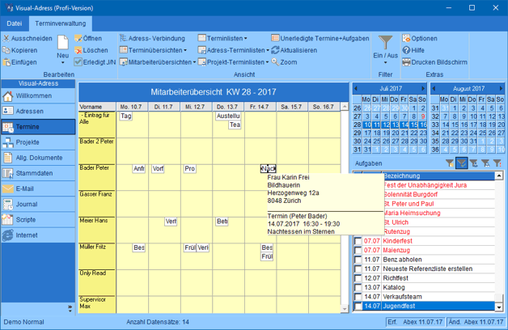
Task: Click the highlighted Aufgaben filter icon
Action: 461,163
